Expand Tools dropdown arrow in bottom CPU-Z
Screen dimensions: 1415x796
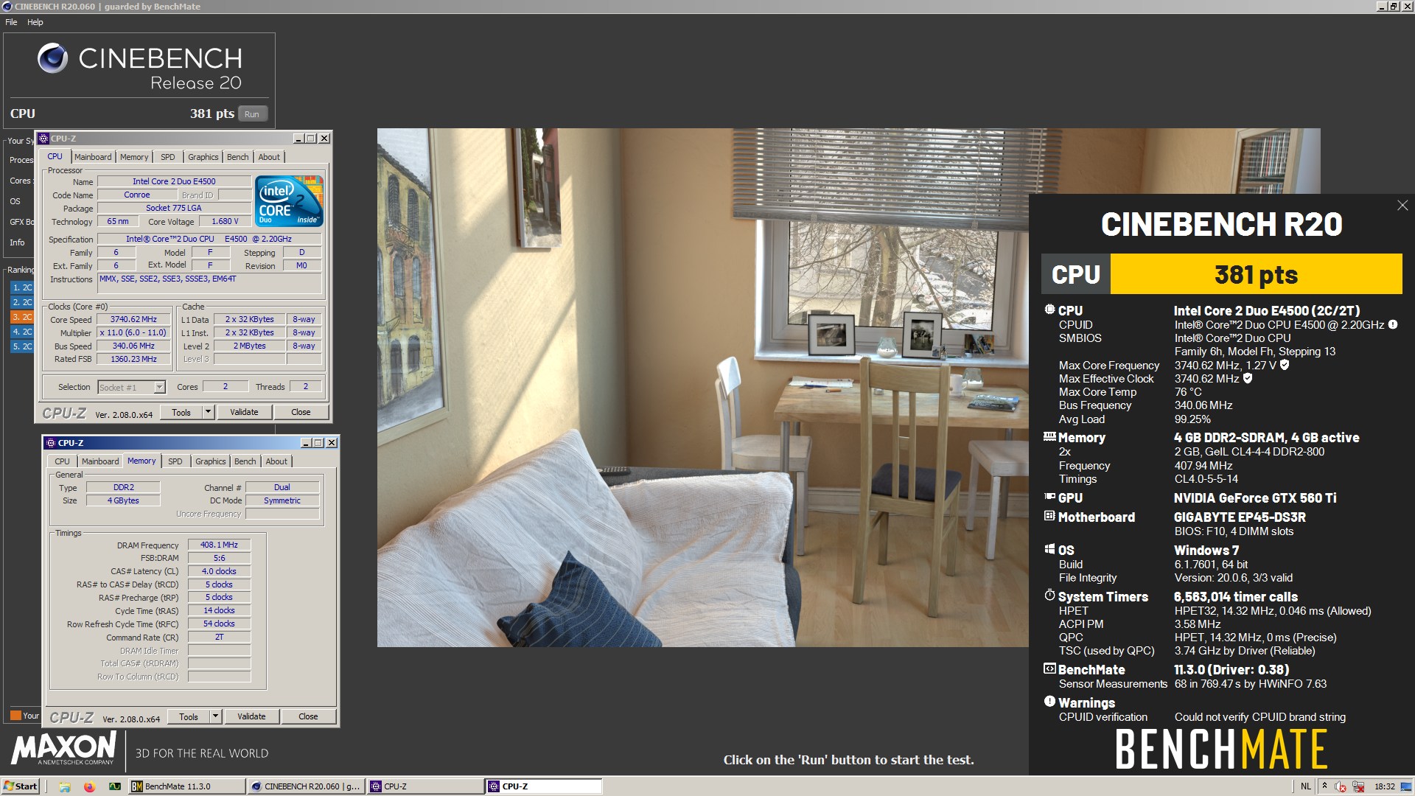216,716
